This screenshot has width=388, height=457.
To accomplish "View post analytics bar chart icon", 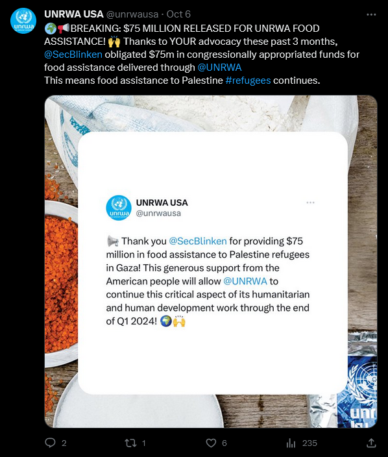I will [x=291, y=443].
